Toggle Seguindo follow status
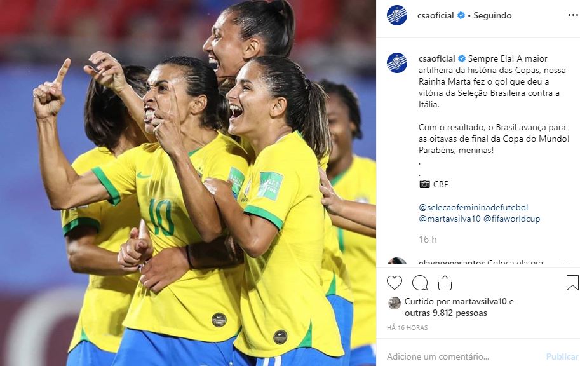This screenshot has width=580, height=366. pyautogui.click(x=493, y=15)
